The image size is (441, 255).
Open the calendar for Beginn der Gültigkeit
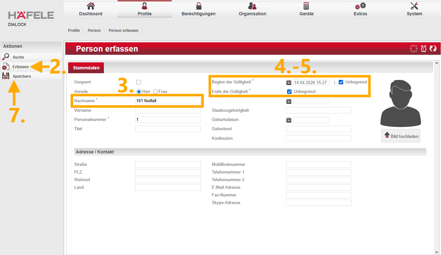(289, 82)
